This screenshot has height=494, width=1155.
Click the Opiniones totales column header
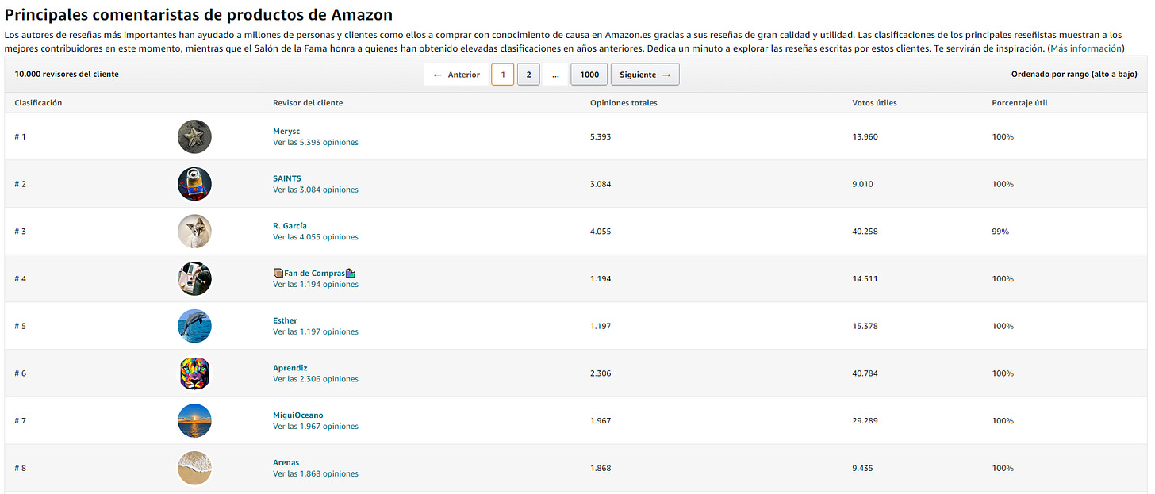tap(624, 103)
